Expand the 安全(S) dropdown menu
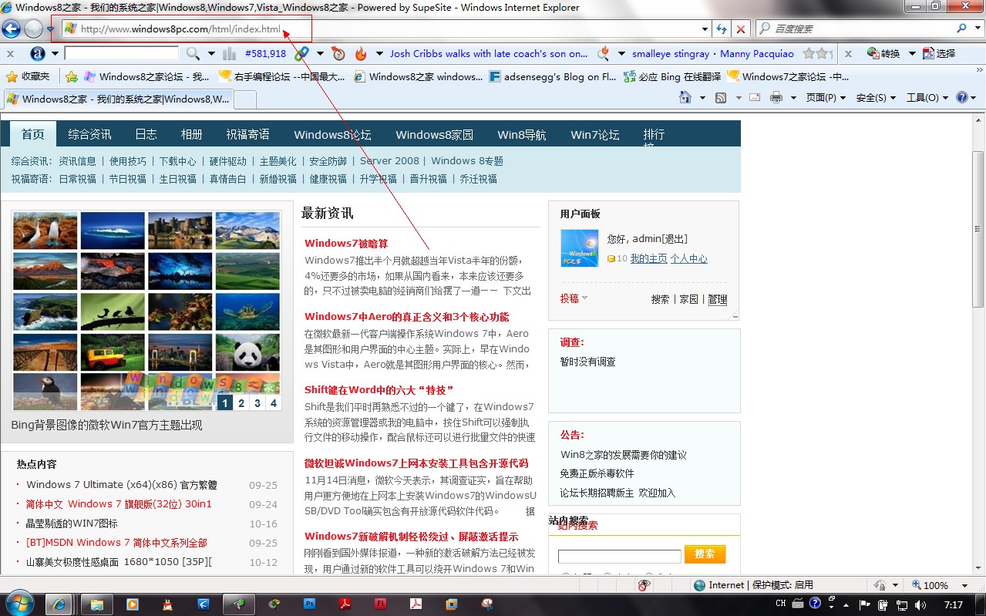 (x=873, y=97)
